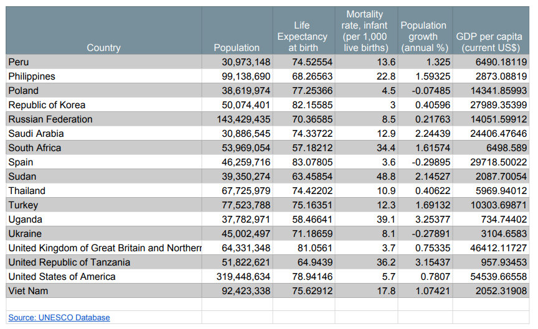This screenshot has width=538, height=329.
Task: Click Uganda's life expectancy value 58.46641
Action: [x=312, y=220]
